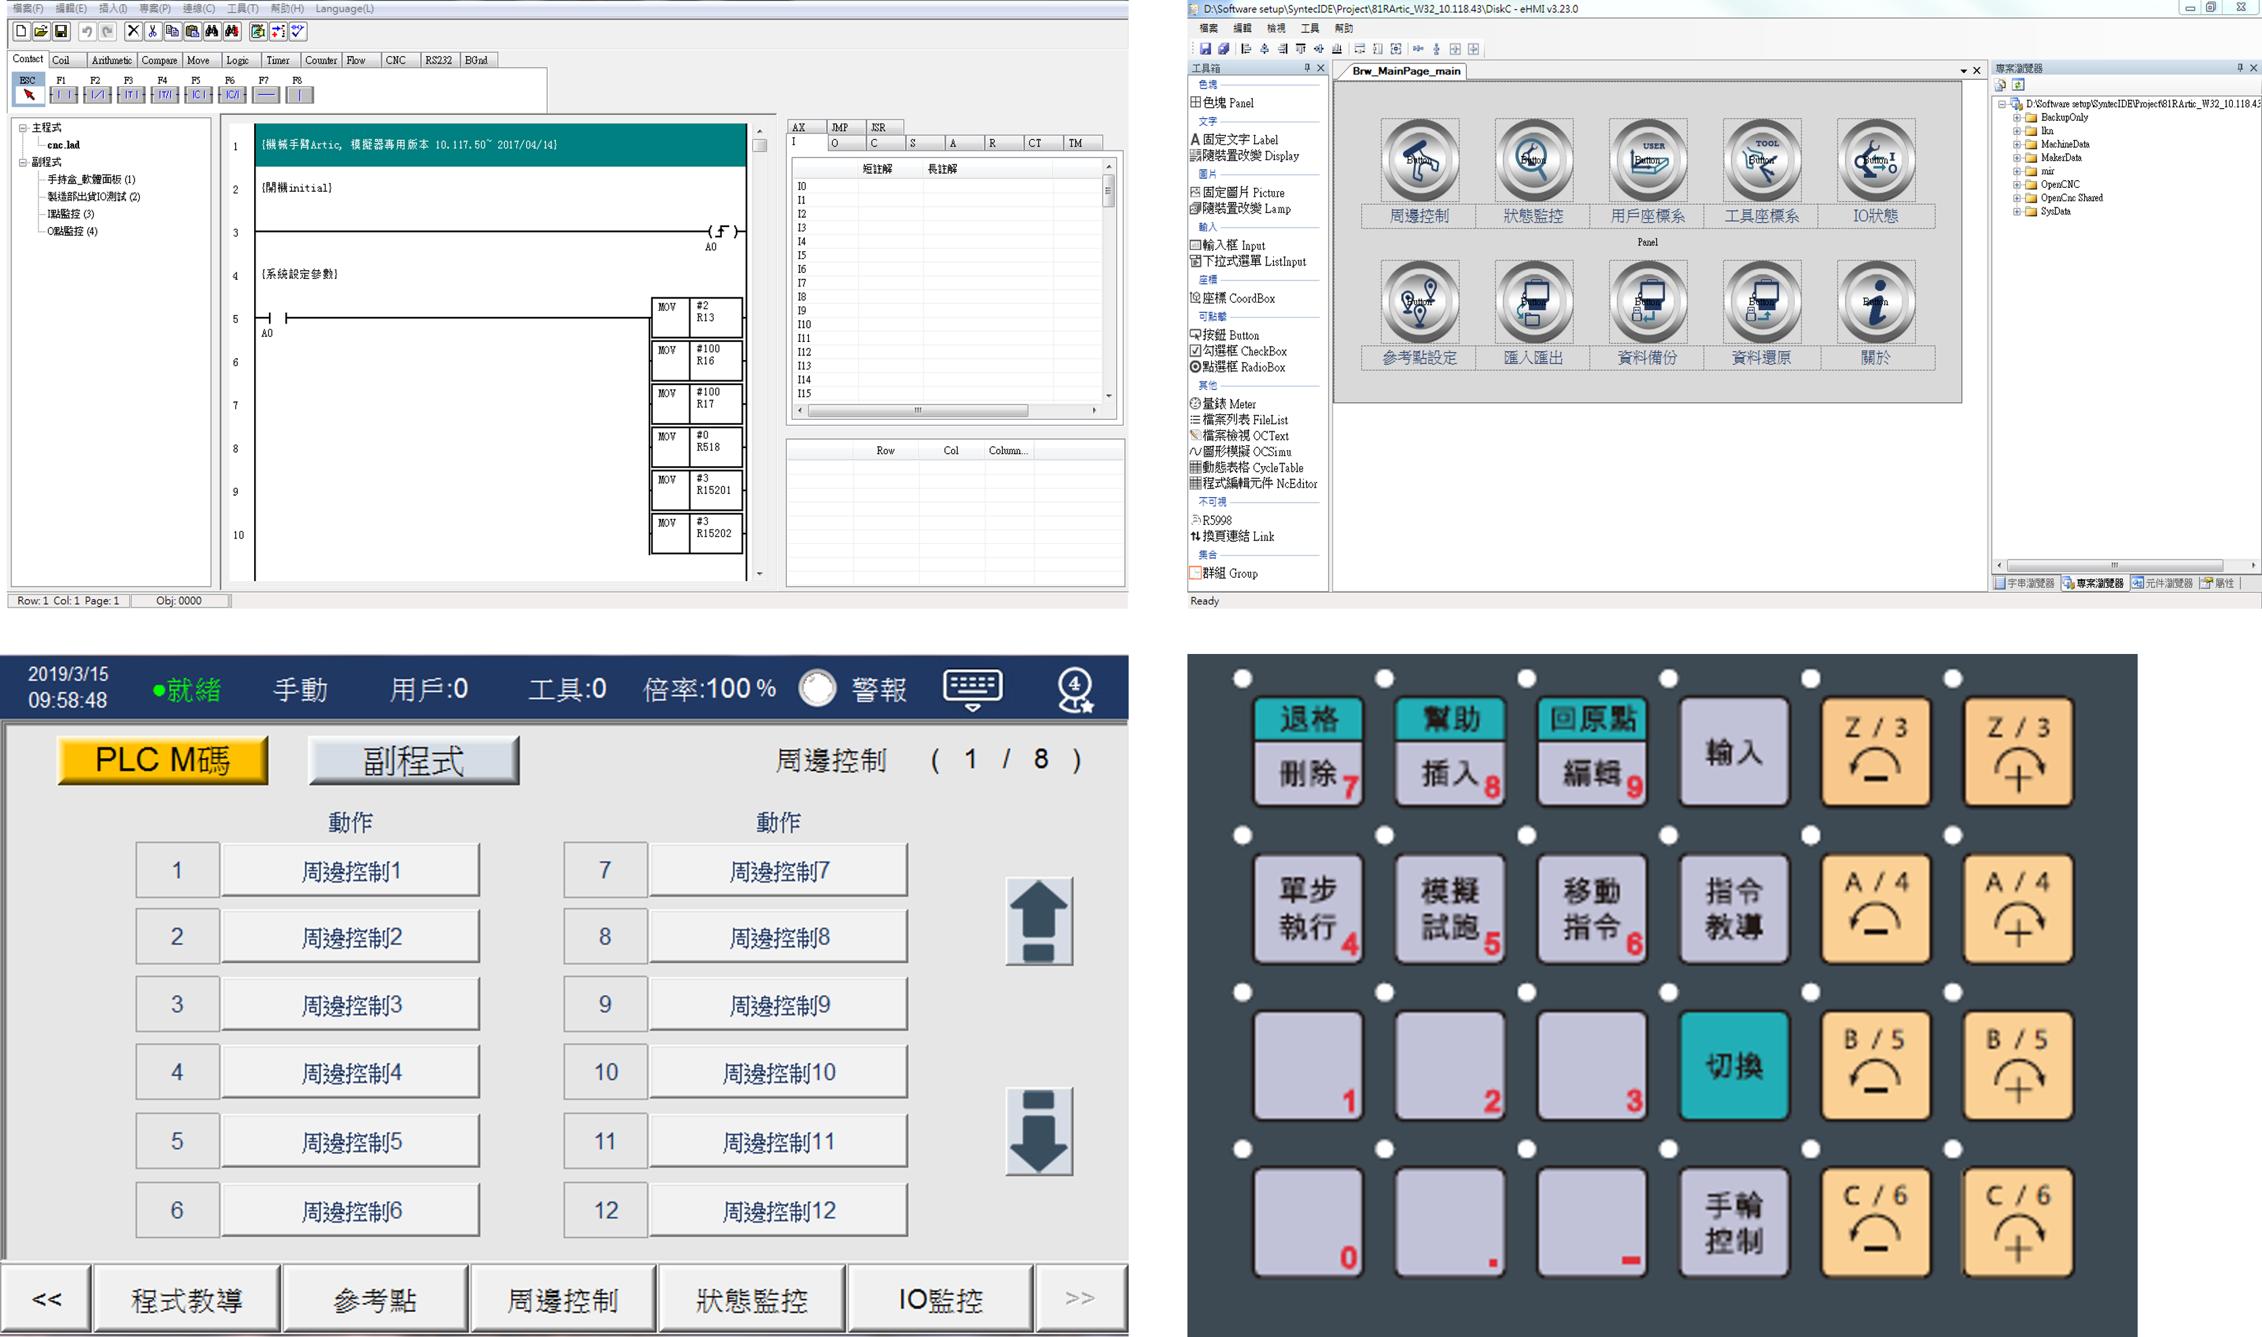
Task: Toggle the 工具箱 panel pin icon
Action: click(1307, 68)
